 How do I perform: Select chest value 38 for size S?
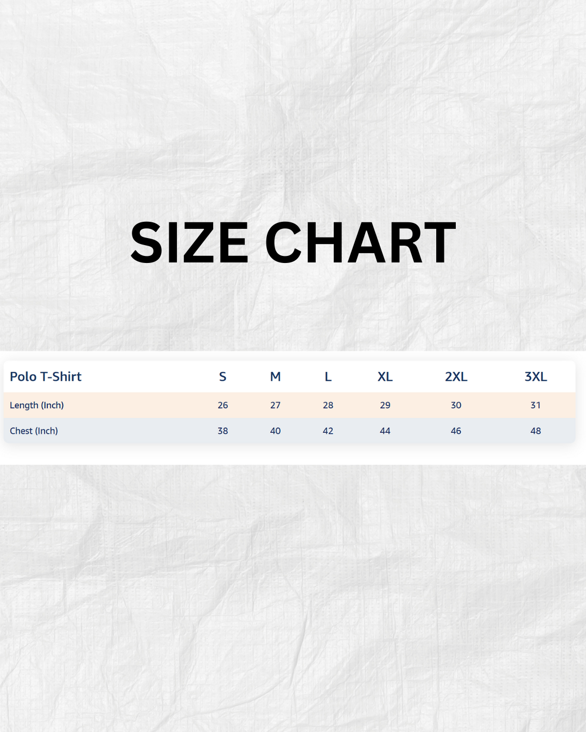[222, 431]
